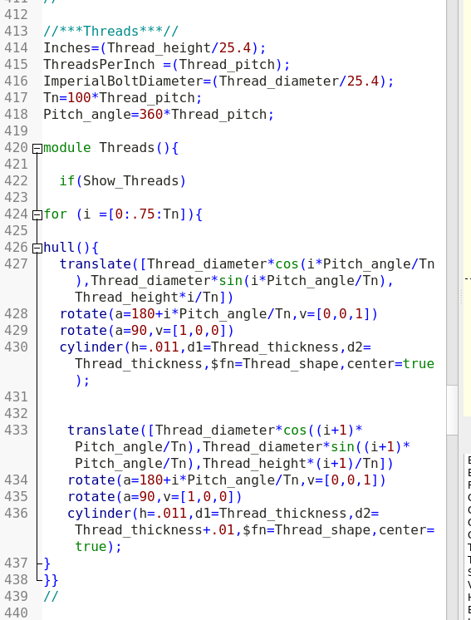
Task: Click rotate(a=90 on line 435
Action: pyautogui.click(x=111, y=496)
